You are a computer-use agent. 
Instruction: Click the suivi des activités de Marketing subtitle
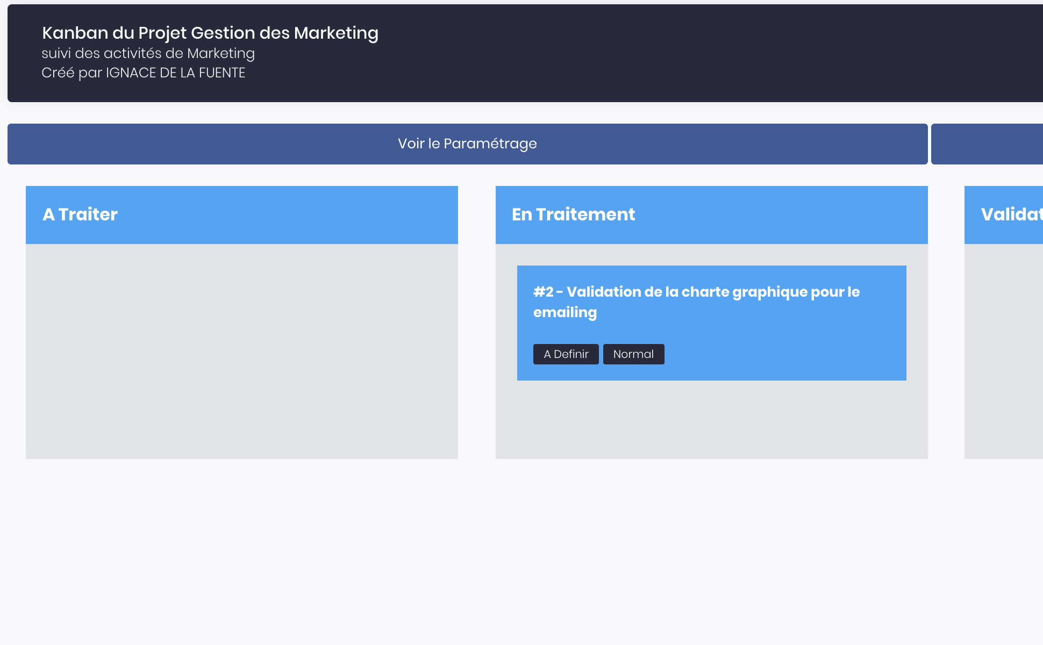pyautogui.click(x=148, y=53)
